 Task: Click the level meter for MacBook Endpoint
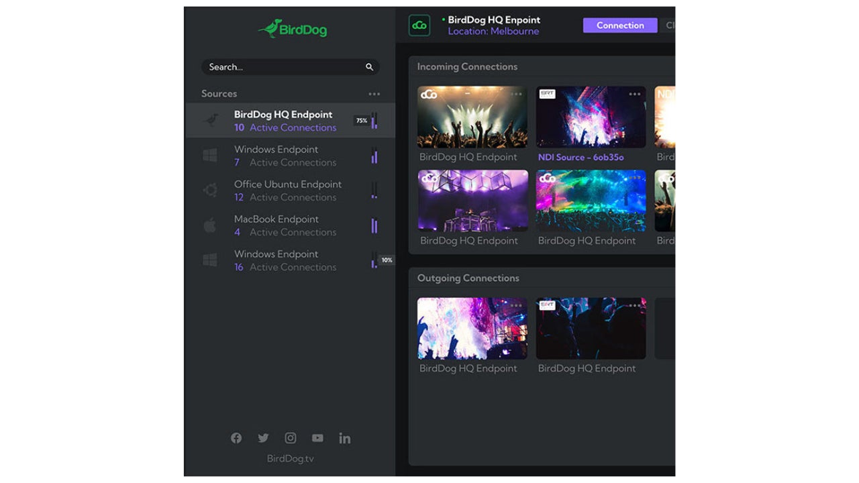click(x=374, y=225)
